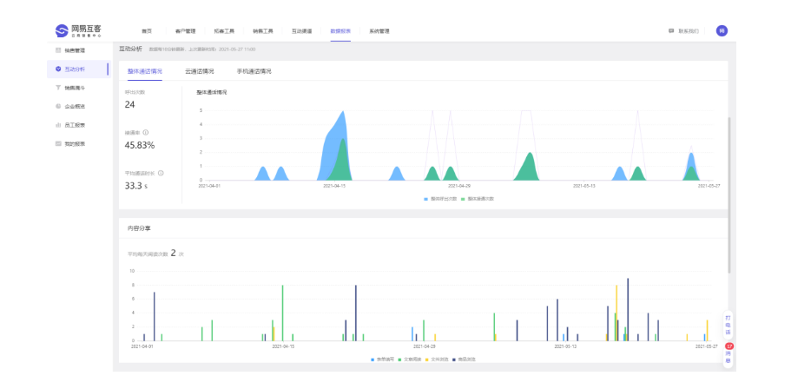Switch to the 云通话情况 tab
The height and width of the screenshot is (389, 811).
(x=199, y=71)
